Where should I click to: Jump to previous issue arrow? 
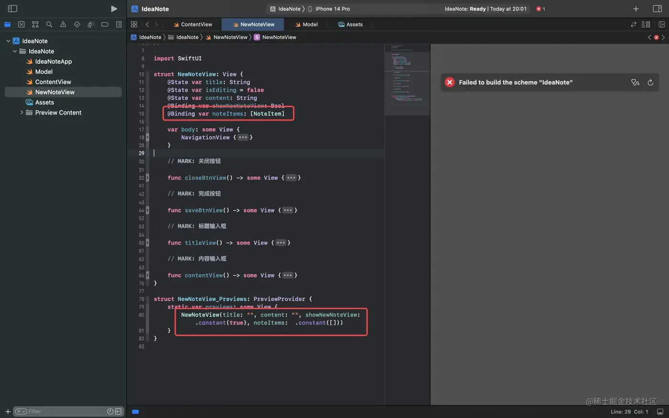click(649, 37)
